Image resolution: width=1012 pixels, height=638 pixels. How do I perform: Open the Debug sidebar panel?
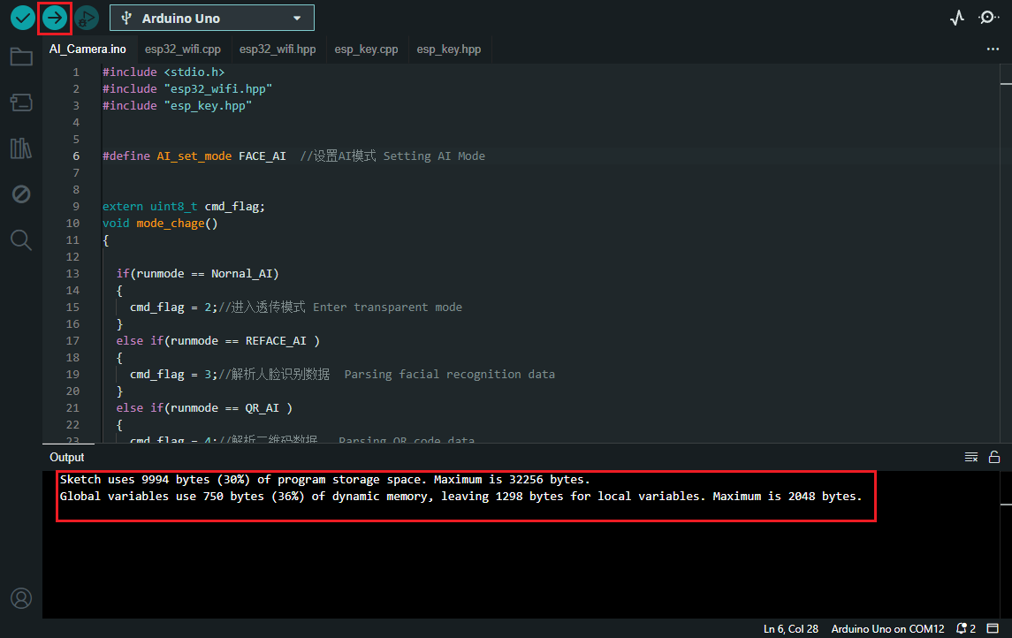tap(21, 194)
